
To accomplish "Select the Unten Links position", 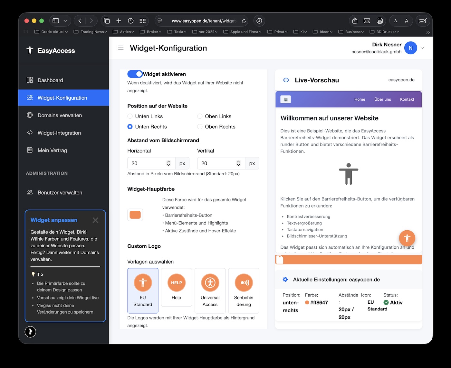I will pyautogui.click(x=130, y=116).
